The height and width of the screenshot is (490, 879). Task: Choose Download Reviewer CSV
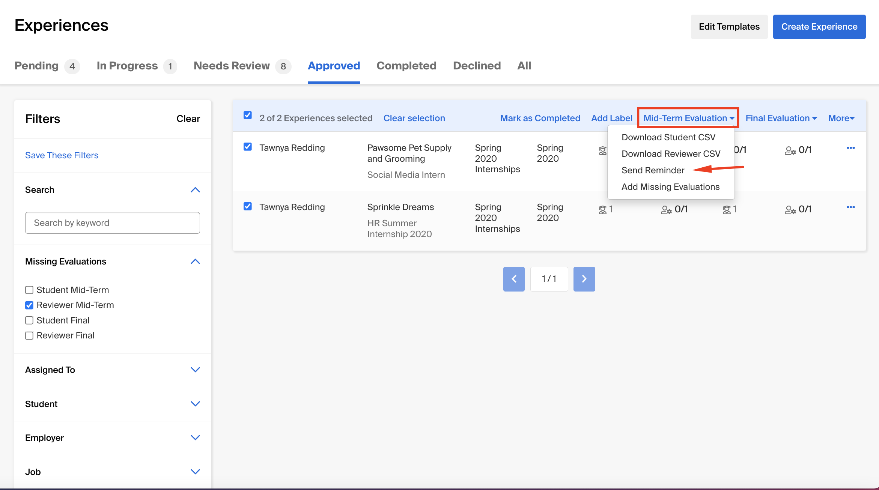pos(671,154)
